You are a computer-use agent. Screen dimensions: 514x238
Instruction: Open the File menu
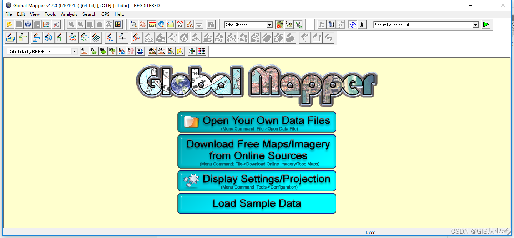coord(9,14)
